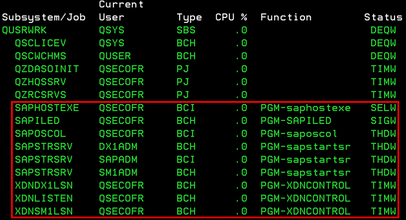Click BCI type in the SAPHOSTEXE row
The image size is (406, 220).
pos(186,108)
